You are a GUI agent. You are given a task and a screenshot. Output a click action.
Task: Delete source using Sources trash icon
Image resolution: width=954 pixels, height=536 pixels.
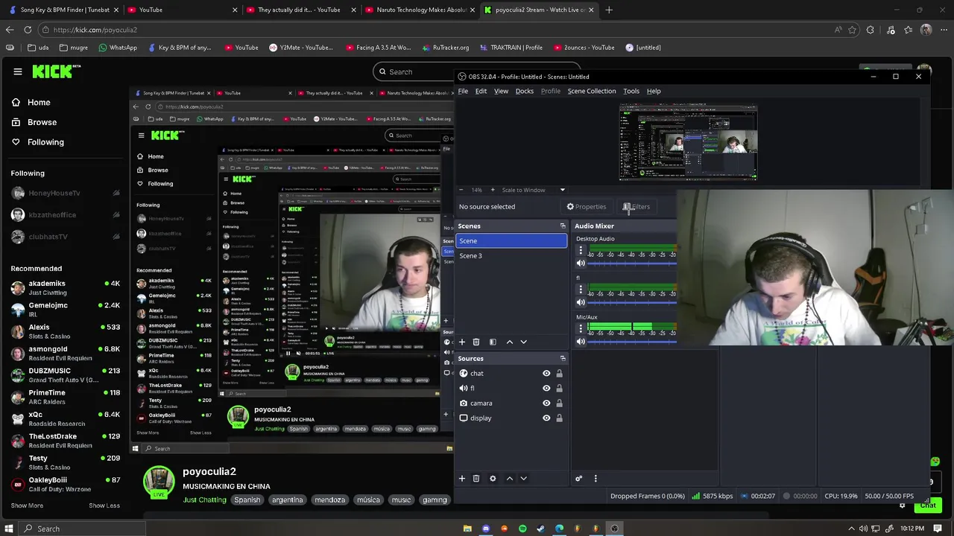coord(476,479)
